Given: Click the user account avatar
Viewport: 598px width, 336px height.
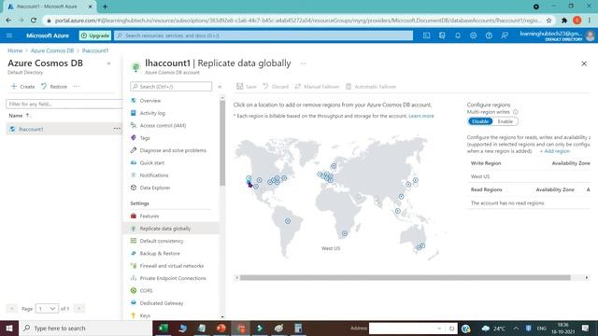Looking at the screenshot, I should (590, 35).
